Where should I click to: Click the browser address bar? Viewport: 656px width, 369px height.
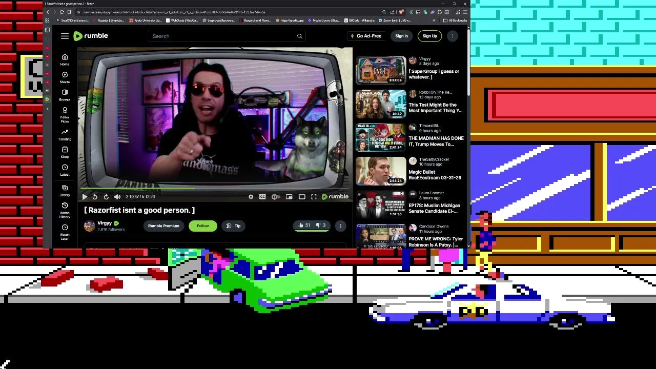(225, 12)
